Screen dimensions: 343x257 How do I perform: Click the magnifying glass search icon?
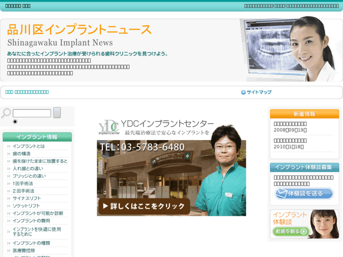click(x=6, y=113)
